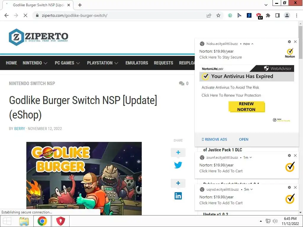The width and height of the screenshot is (303, 227).
Task: Close the zxunf.ecityalittl.buzz notification
Action: pos(295,155)
